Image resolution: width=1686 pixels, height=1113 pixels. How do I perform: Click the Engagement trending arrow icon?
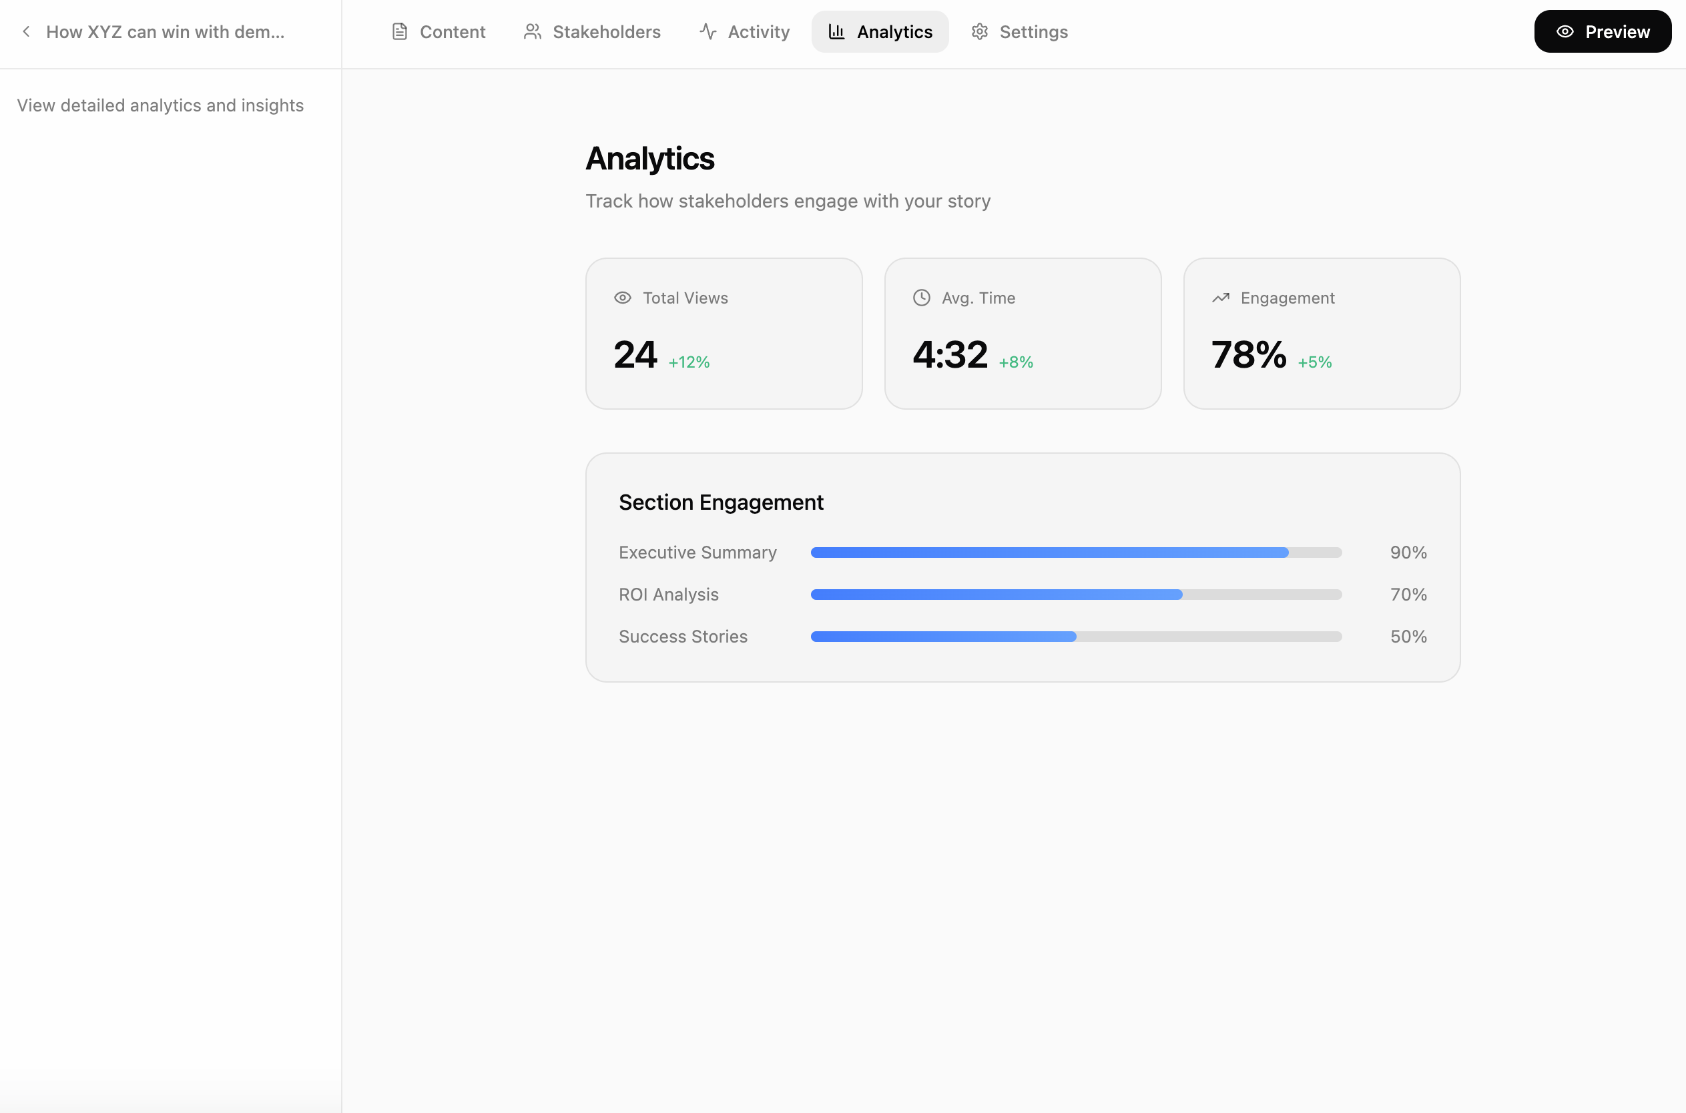pos(1220,298)
